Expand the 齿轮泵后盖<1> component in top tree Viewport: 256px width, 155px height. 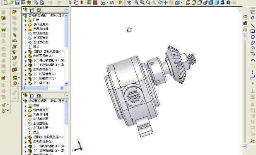pyautogui.click(x=25, y=56)
